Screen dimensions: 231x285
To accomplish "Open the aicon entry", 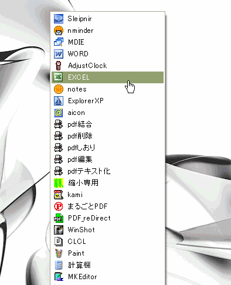I will [107, 113].
